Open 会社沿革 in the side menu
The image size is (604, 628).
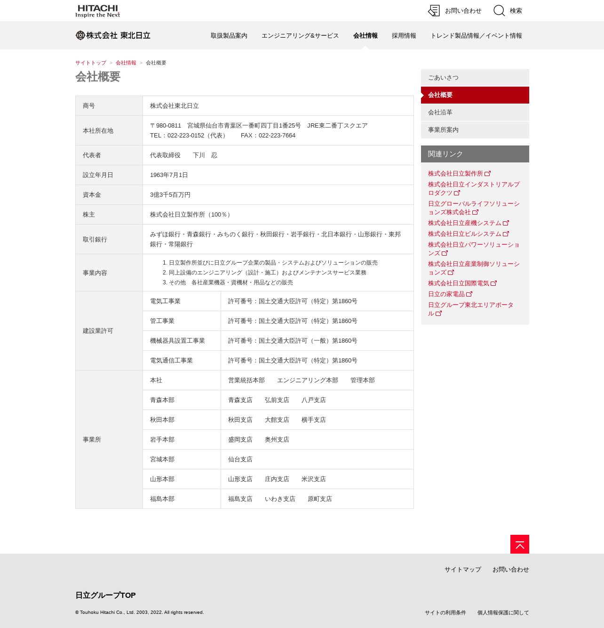pos(475,113)
